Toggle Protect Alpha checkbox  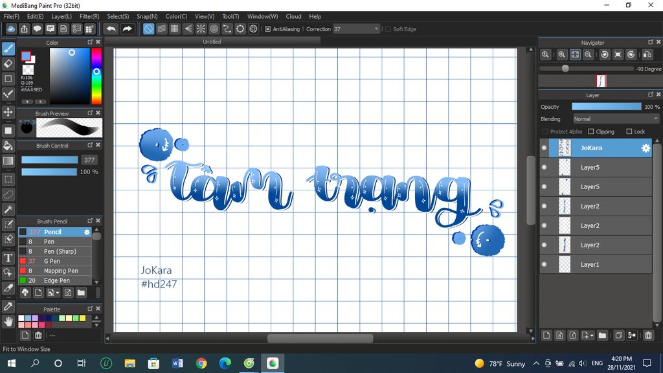(545, 131)
